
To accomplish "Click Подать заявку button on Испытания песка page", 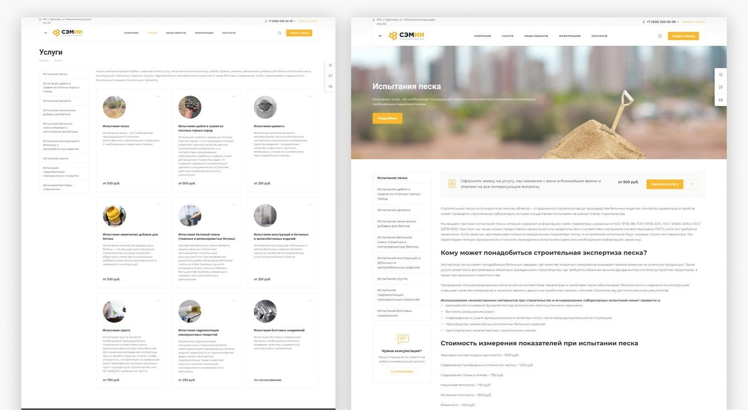I will 683,36.
